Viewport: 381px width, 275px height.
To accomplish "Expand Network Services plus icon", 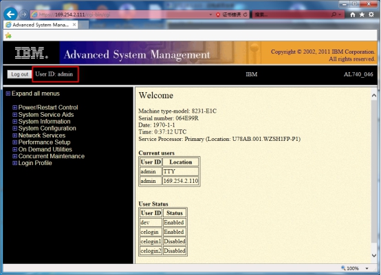I will point(15,135).
